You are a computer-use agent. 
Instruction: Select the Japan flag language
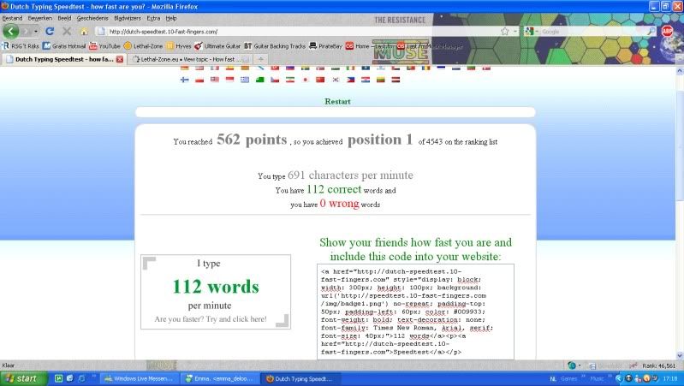(306, 80)
